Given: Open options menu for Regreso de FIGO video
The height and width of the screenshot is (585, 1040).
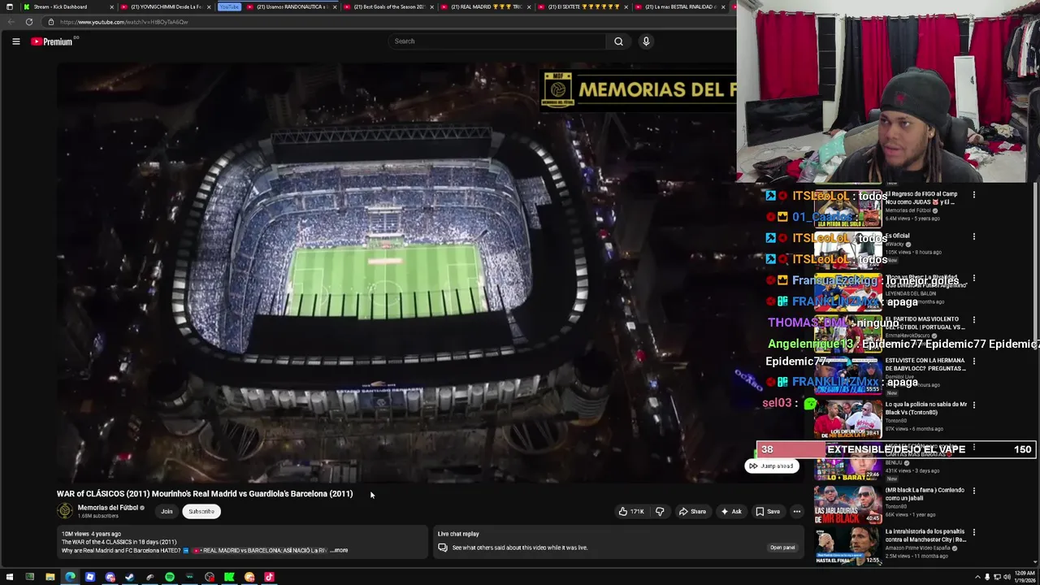Looking at the screenshot, I should click(x=974, y=195).
